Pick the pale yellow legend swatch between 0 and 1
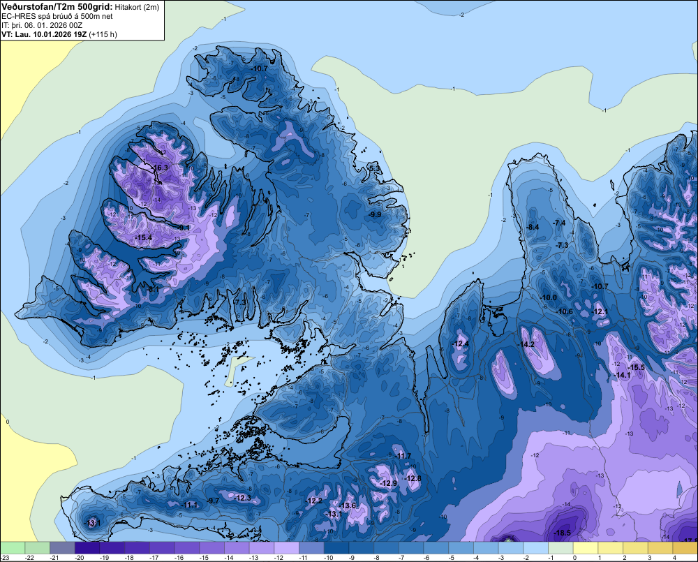This screenshot has width=698, height=562. pos(586,547)
